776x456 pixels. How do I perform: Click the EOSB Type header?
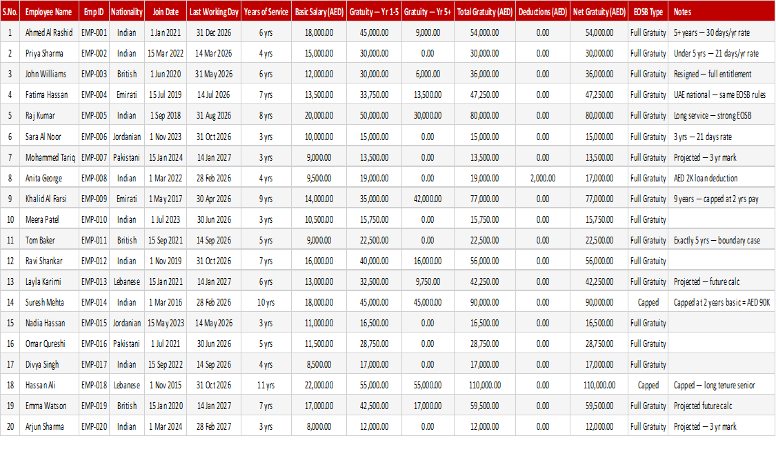[x=648, y=12]
